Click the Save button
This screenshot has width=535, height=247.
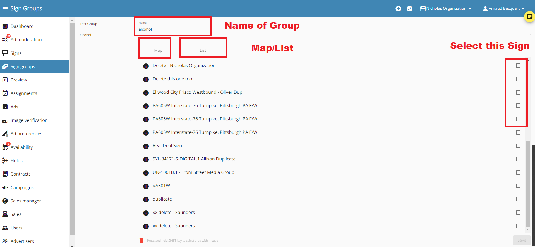tap(522, 240)
